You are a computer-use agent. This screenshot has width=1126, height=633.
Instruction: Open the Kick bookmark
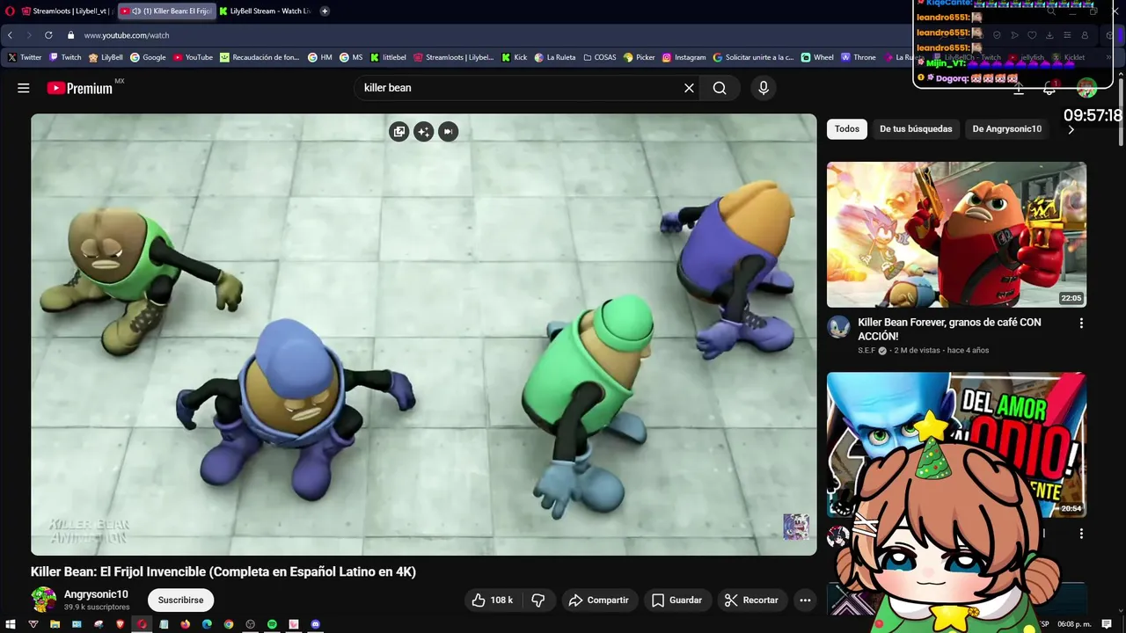pyautogui.click(x=515, y=57)
